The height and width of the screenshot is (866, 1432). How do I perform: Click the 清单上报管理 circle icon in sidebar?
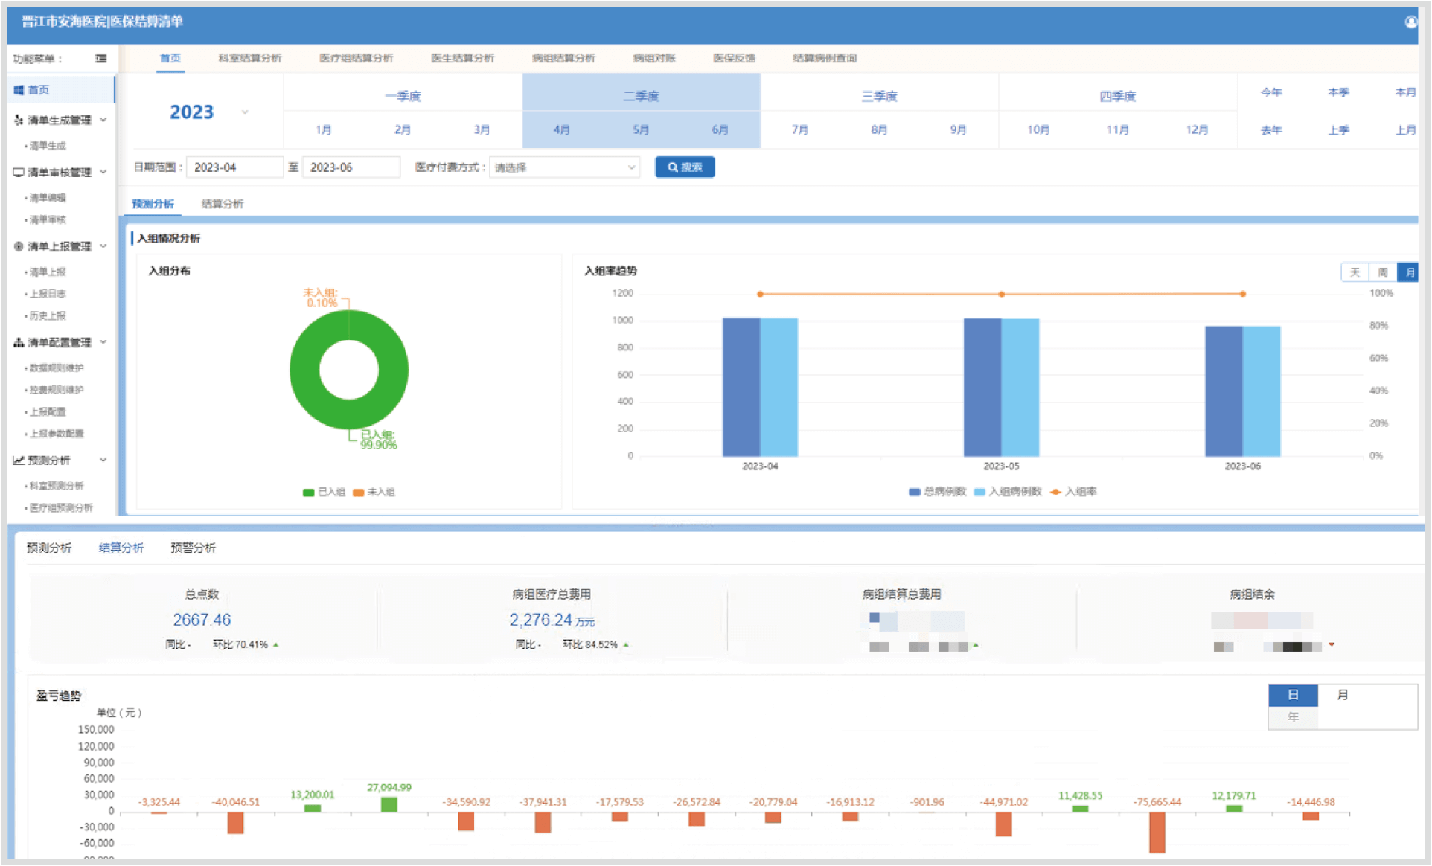[19, 246]
